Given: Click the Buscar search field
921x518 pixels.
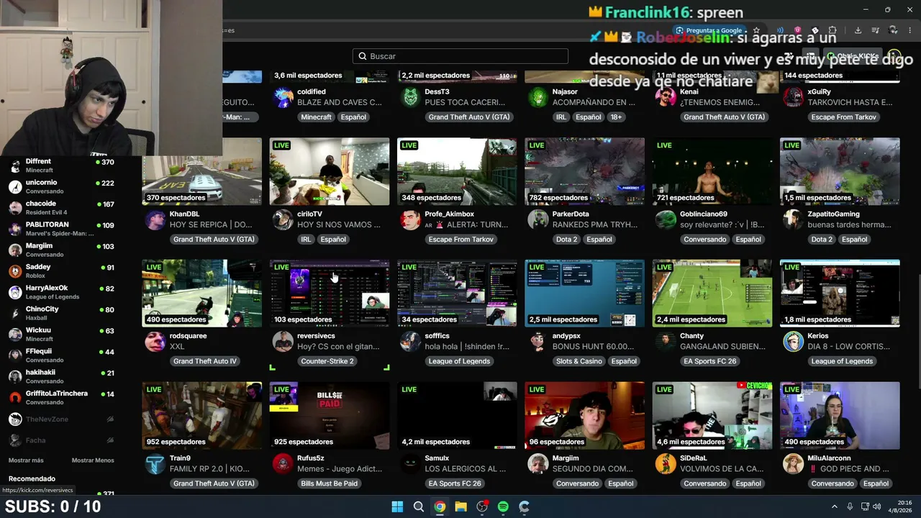Looking at the screenshot, I should pos(460,56).
